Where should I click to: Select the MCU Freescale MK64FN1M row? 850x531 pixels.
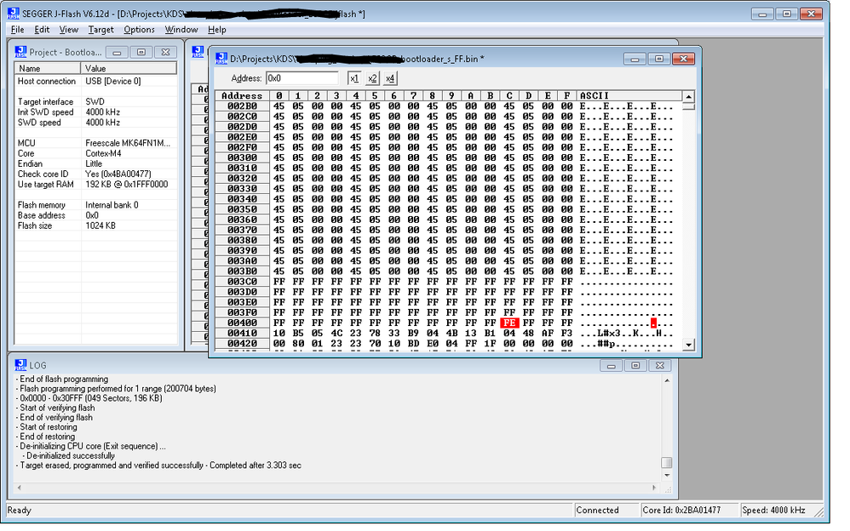point(96,143)
